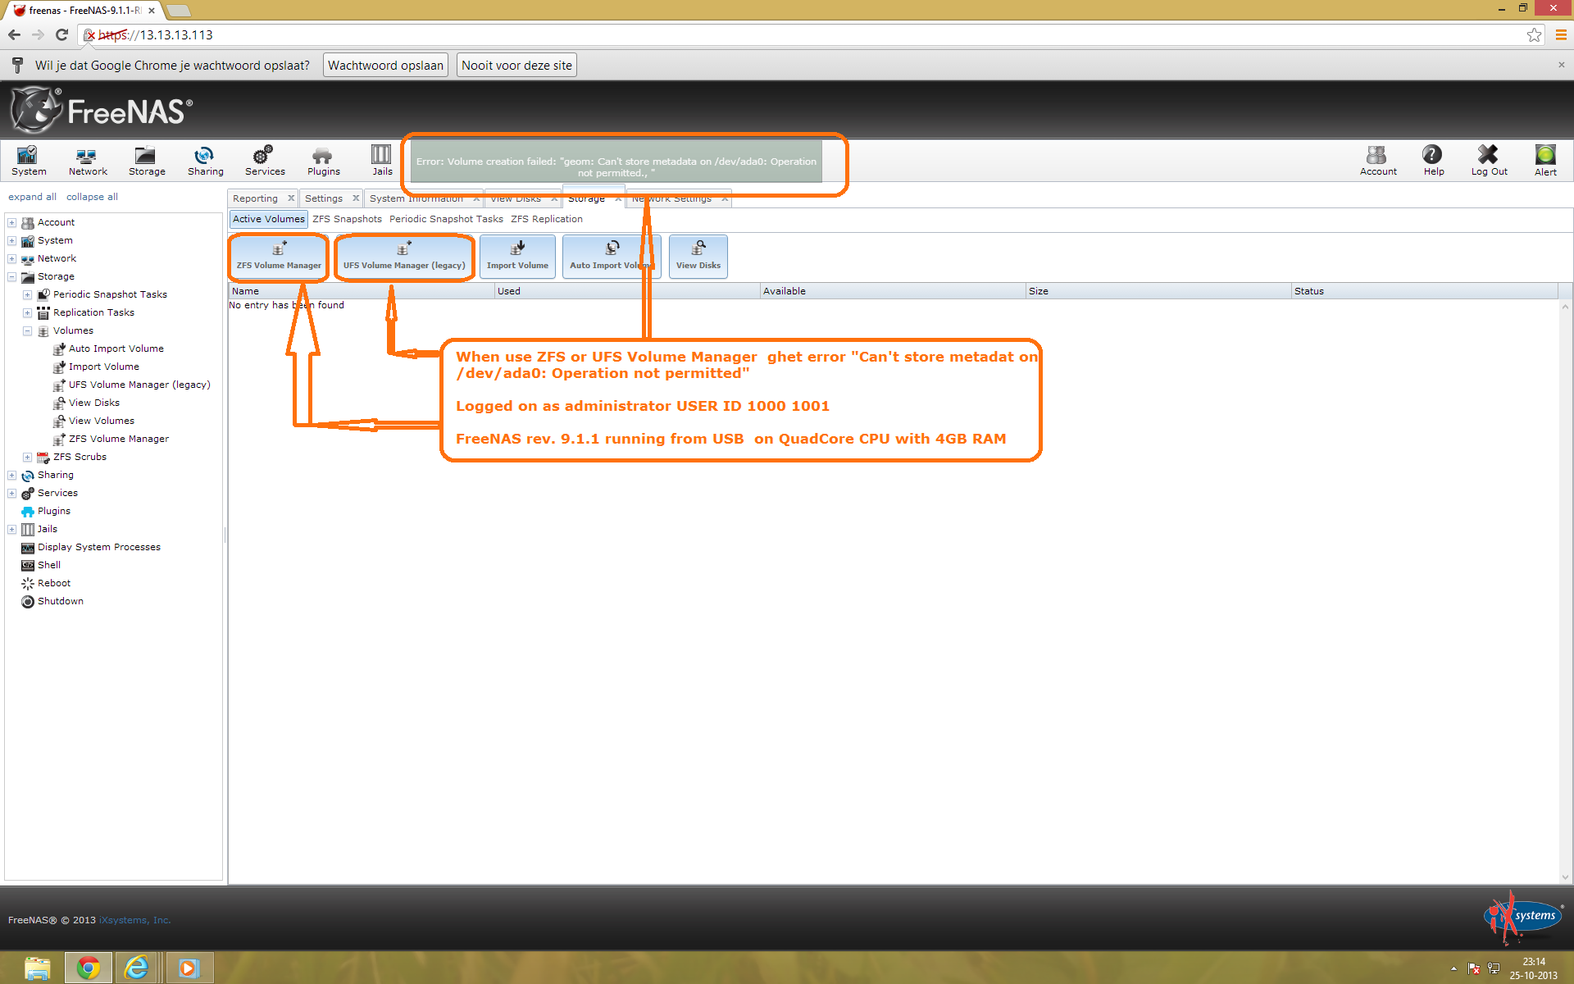Launch UFS Volume Manager (legacy) button

(404, 257)
